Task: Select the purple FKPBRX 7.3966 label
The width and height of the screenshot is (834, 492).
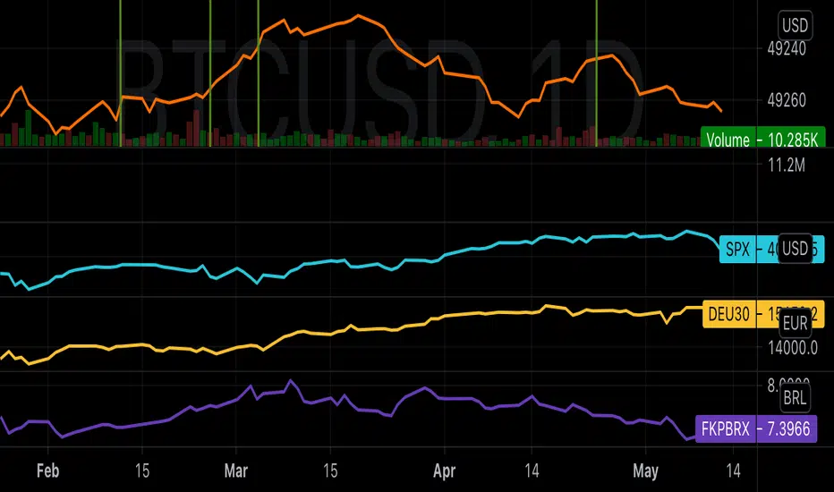Action: [756, 428]
